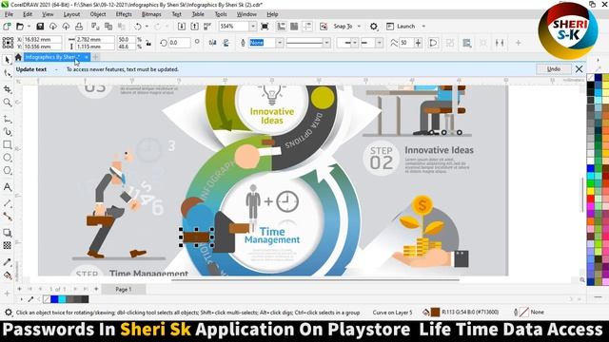Select the Color Eyedropper tool

pos(7,262)
